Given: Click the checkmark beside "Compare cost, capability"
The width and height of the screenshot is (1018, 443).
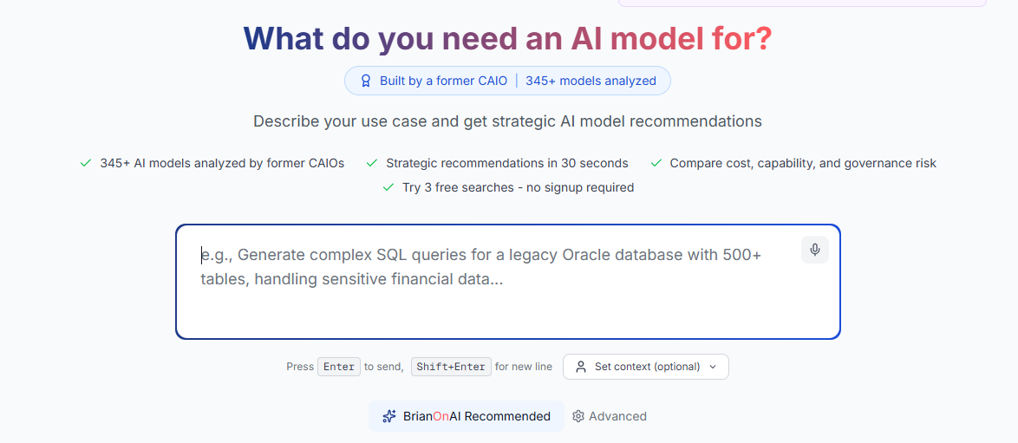Looking at the screenshot, I should point(656,163).
